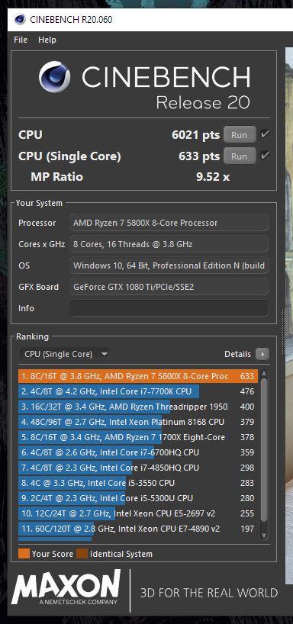This screenshot has height=624, width=293.
Task: Run the CPU multi-core benchmark
Action: (240, 134)
